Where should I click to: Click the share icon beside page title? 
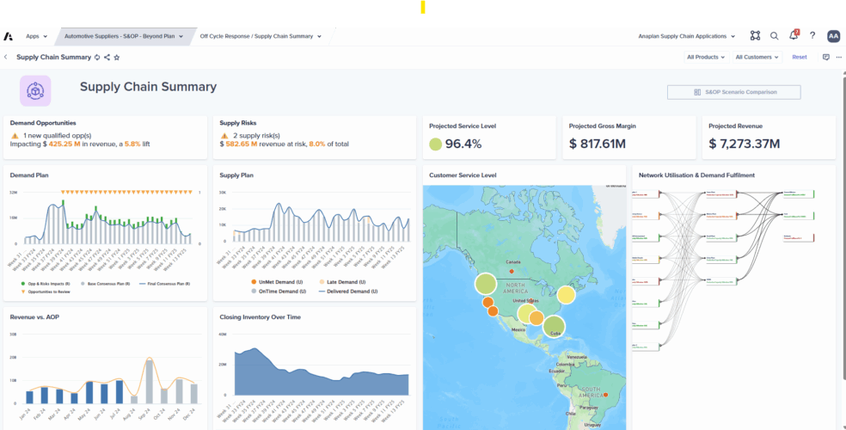click(x=107, y=57)
